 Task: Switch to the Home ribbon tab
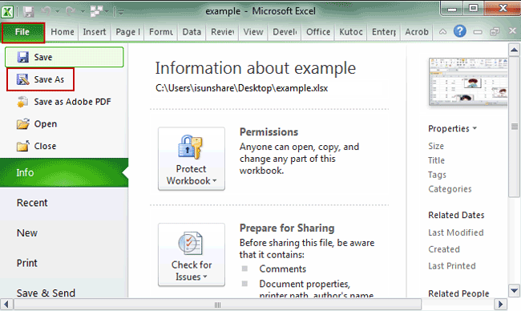(x=63, y=32)
